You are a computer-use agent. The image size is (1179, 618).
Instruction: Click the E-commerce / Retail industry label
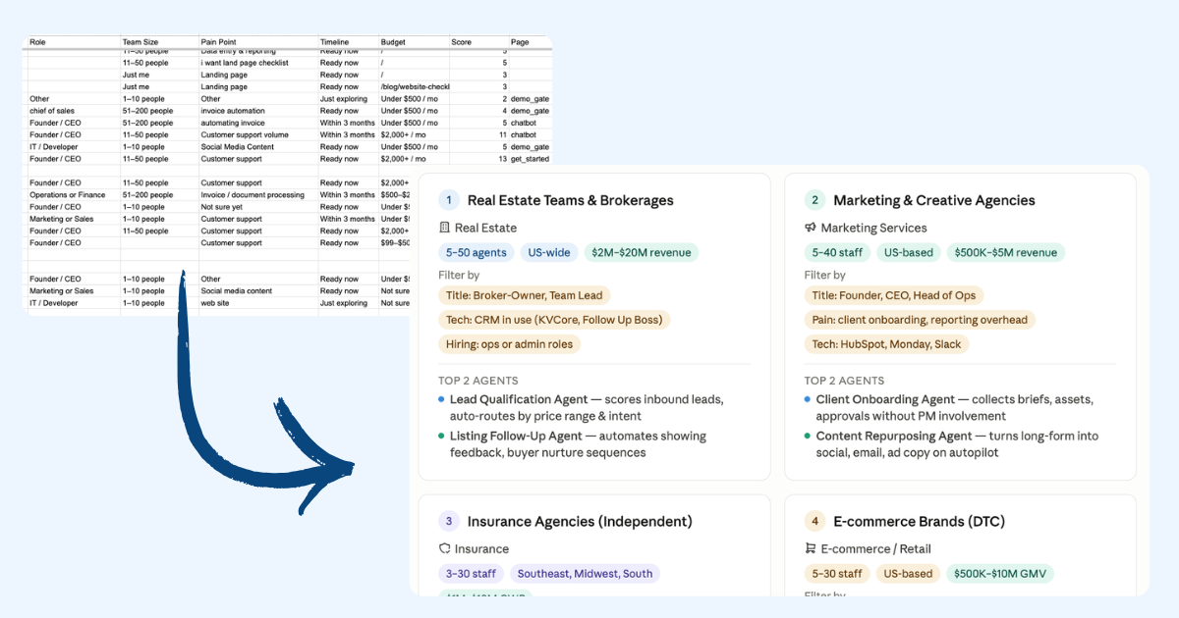coord(875,548)
